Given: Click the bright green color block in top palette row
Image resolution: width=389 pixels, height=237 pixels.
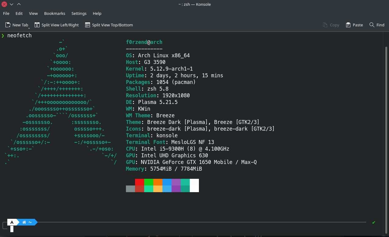Looking at the screenshot, I should (149, 182).
